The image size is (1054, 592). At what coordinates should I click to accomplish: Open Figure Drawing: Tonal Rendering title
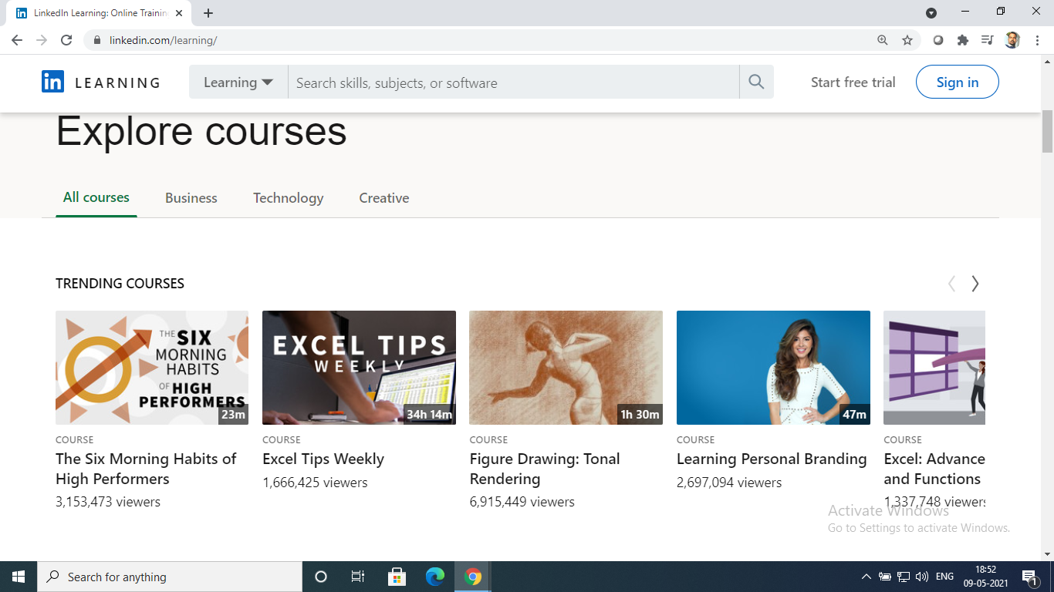click(x=545, y=469)
